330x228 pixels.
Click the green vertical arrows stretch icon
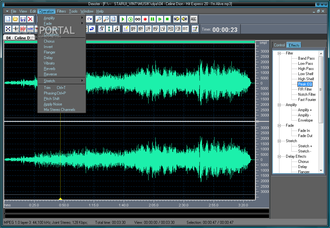pos(109,29)
